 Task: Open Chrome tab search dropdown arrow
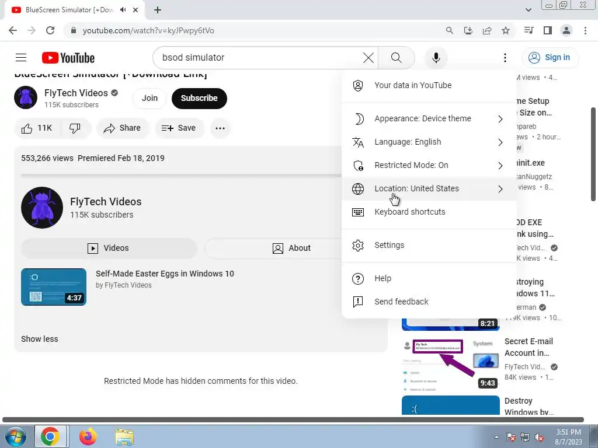click(x=529, y=10)
